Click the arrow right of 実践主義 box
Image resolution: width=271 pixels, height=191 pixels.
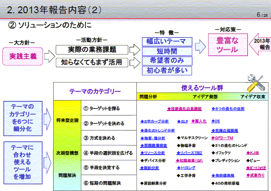pos(50,56)
